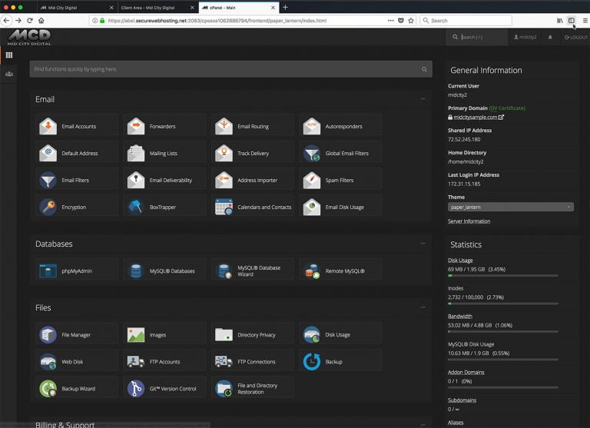
Task: Open the Git Version Control icon
Action: 136,388
